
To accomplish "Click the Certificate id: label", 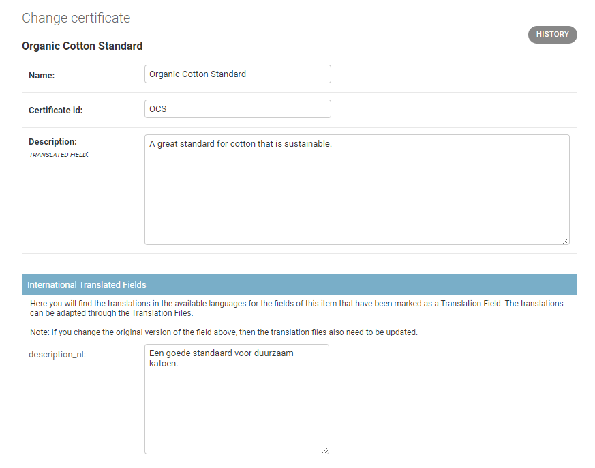I will click(55, 110).
